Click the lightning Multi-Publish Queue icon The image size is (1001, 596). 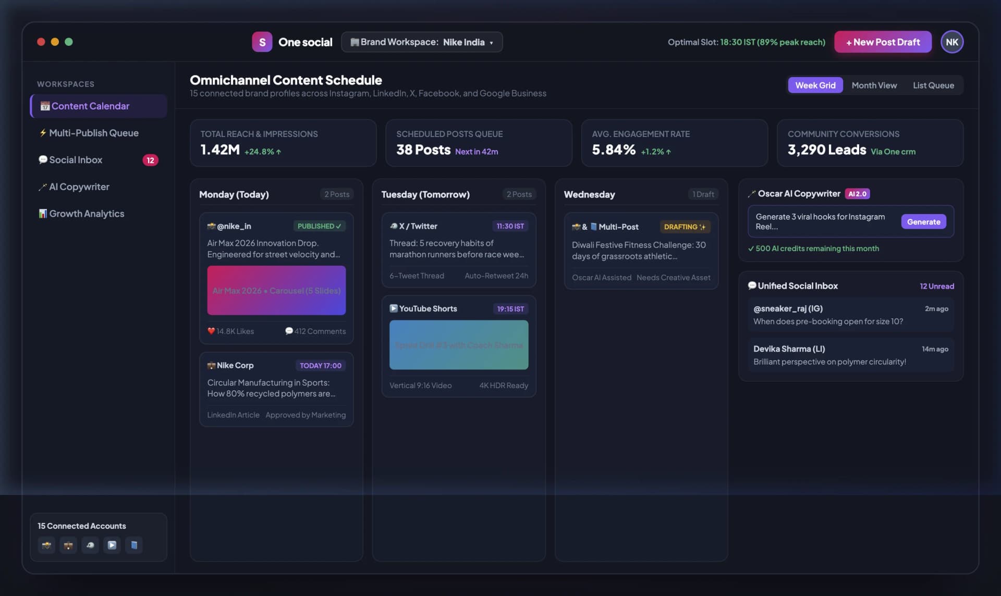pos(43,133)
